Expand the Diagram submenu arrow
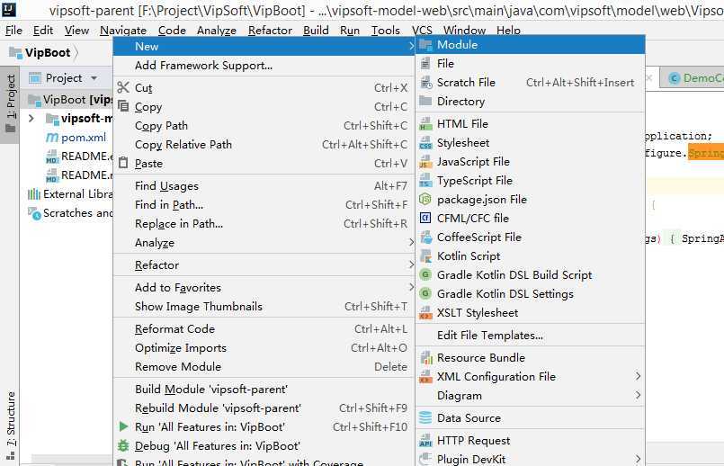 638,395
